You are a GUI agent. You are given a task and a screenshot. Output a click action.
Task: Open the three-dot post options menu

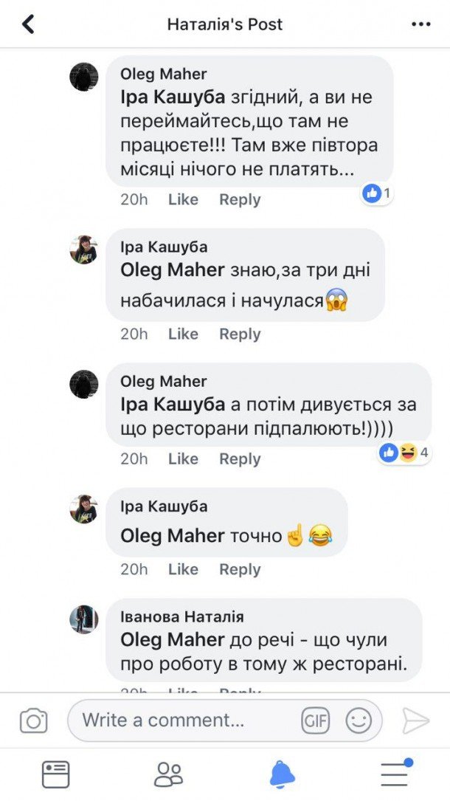click(x=420, y=24)
